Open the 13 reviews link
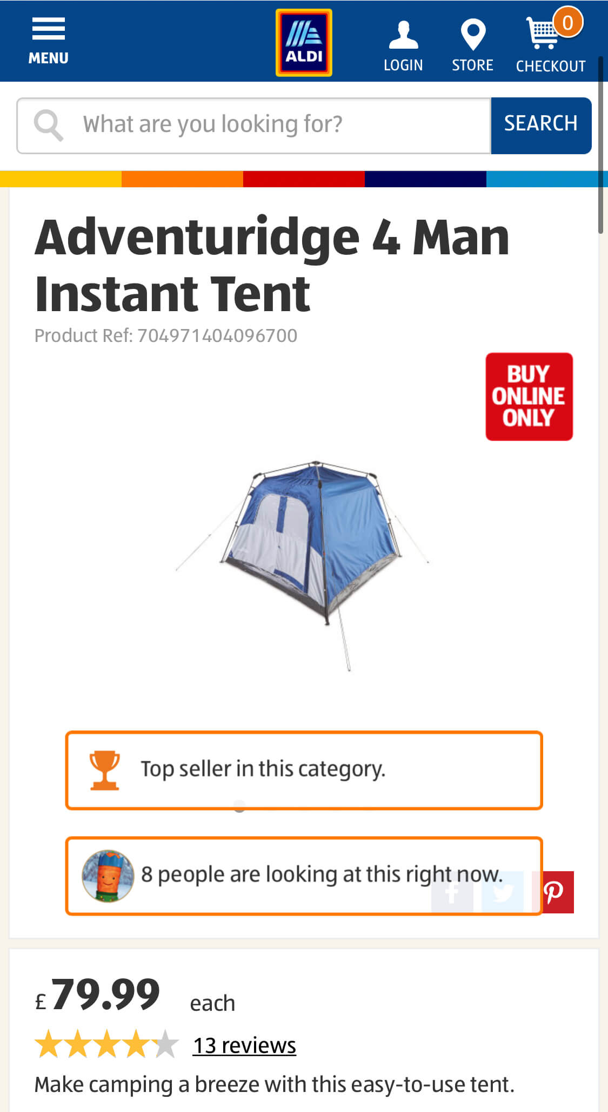The image size is (608, 1112). 244,1045
